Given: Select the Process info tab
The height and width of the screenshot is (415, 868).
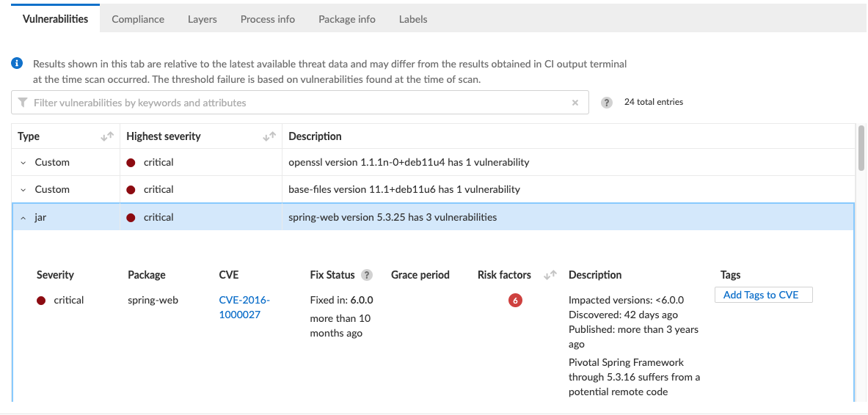Looking at the screenshot, I should (x=268, y=19).
